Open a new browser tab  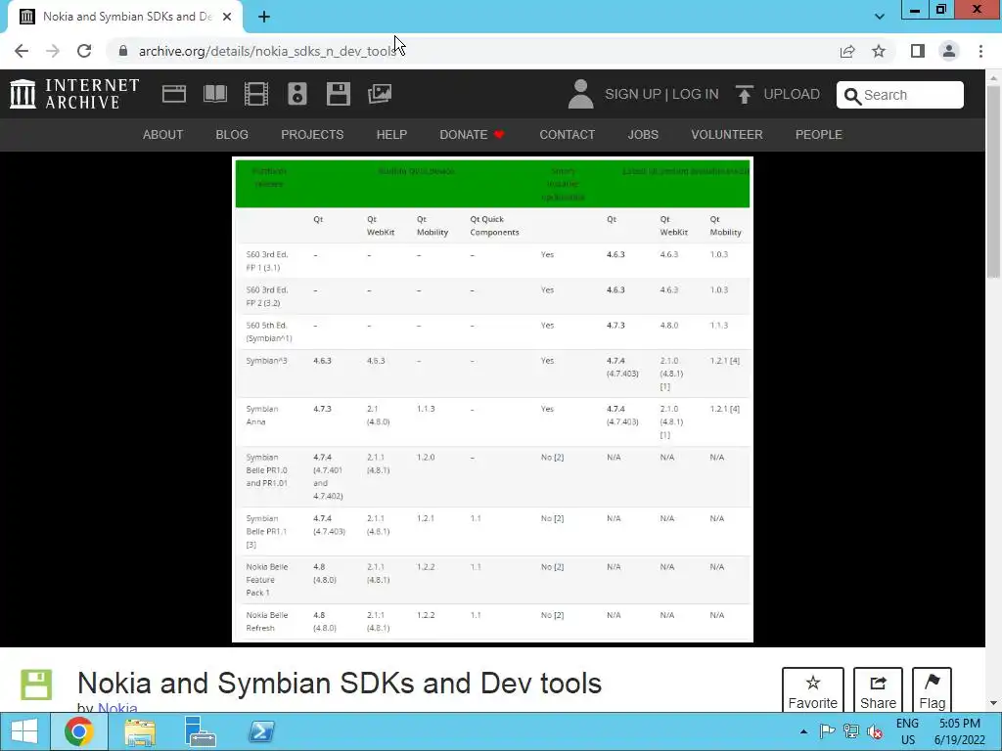point(264,17)
